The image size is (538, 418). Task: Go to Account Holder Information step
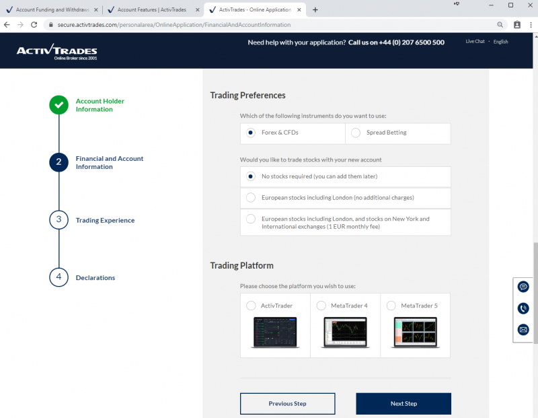100,105
